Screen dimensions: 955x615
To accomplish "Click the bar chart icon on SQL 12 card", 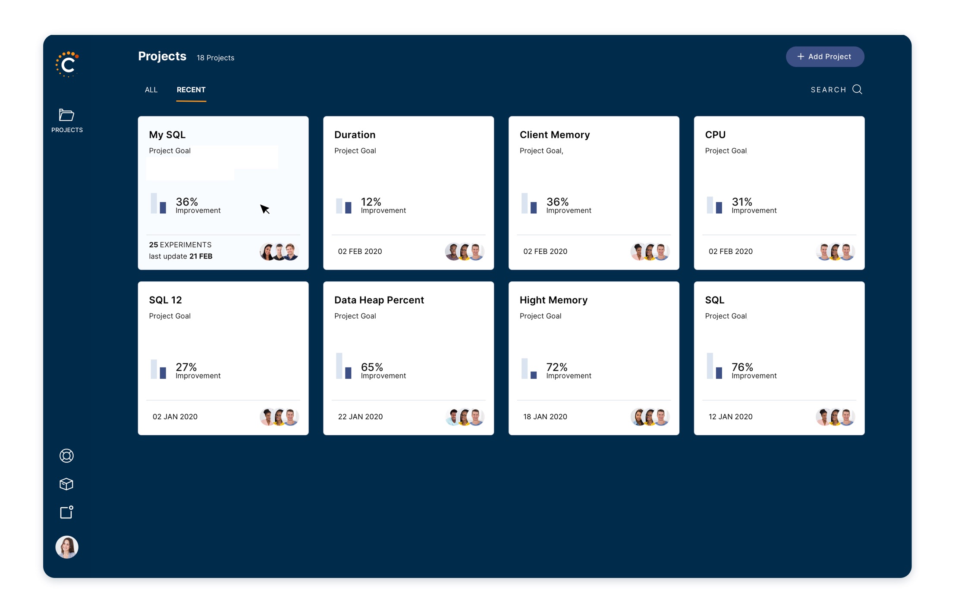I will (x=158, y=369).
